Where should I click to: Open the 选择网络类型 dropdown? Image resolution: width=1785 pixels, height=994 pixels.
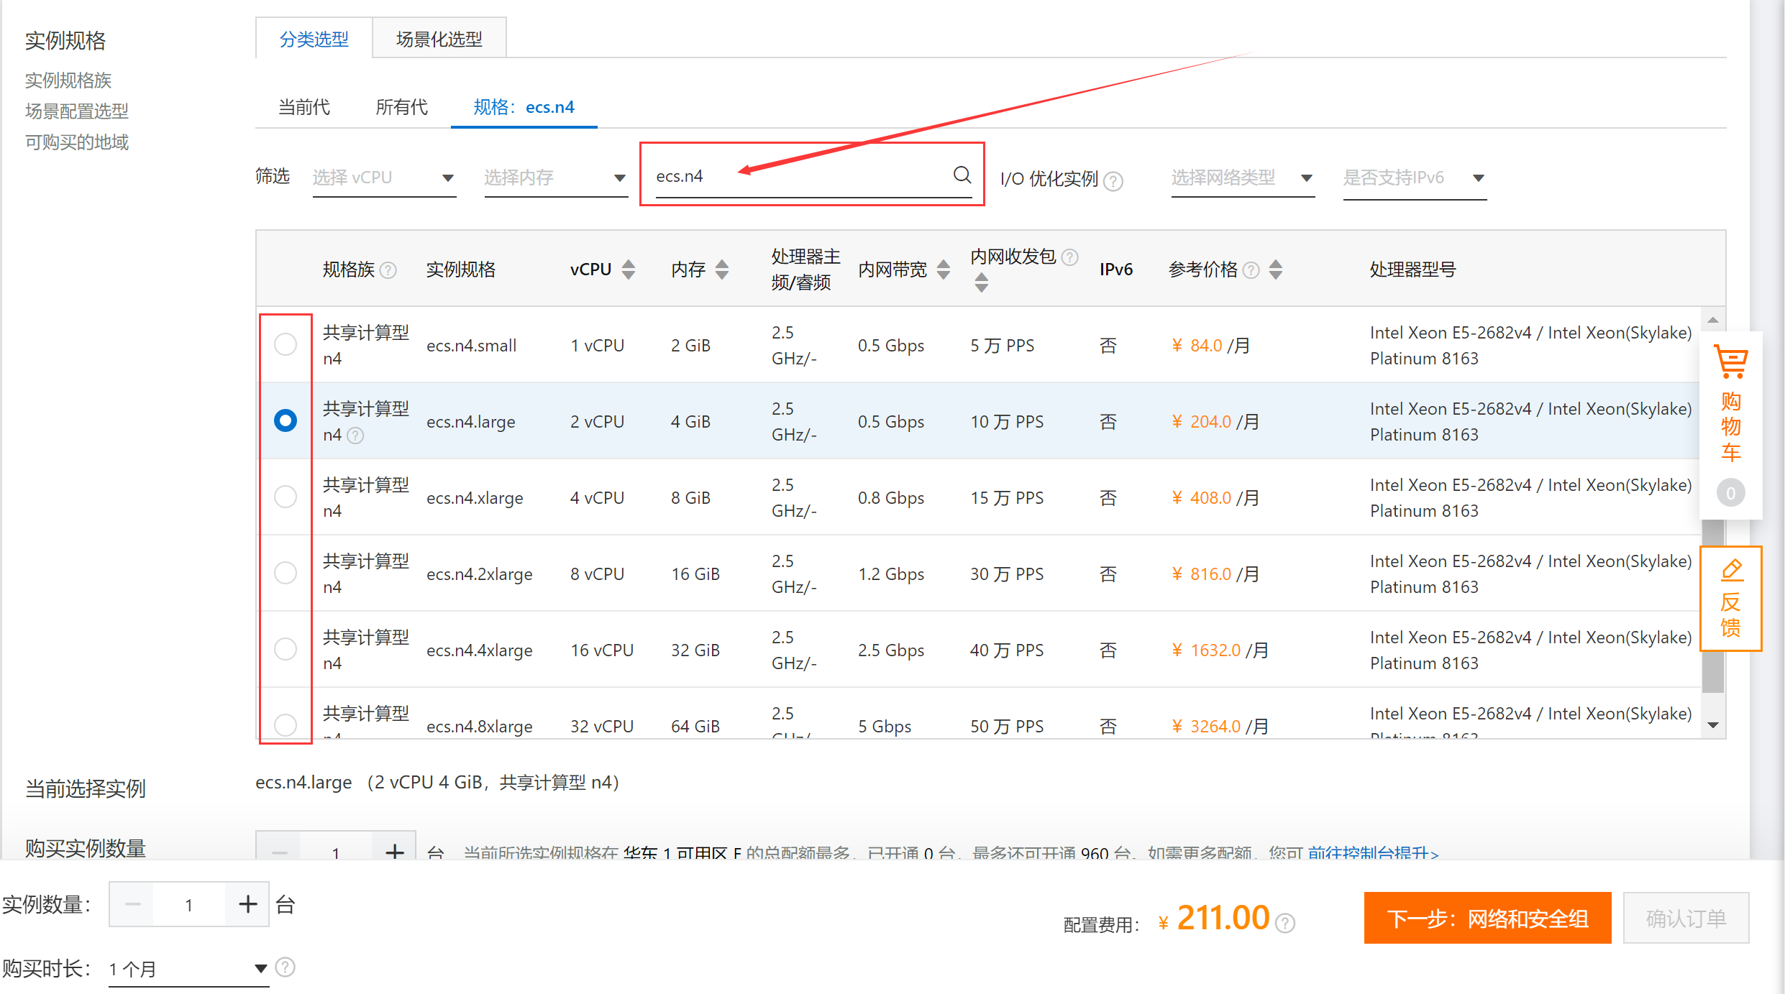(x=1243, y=178)
